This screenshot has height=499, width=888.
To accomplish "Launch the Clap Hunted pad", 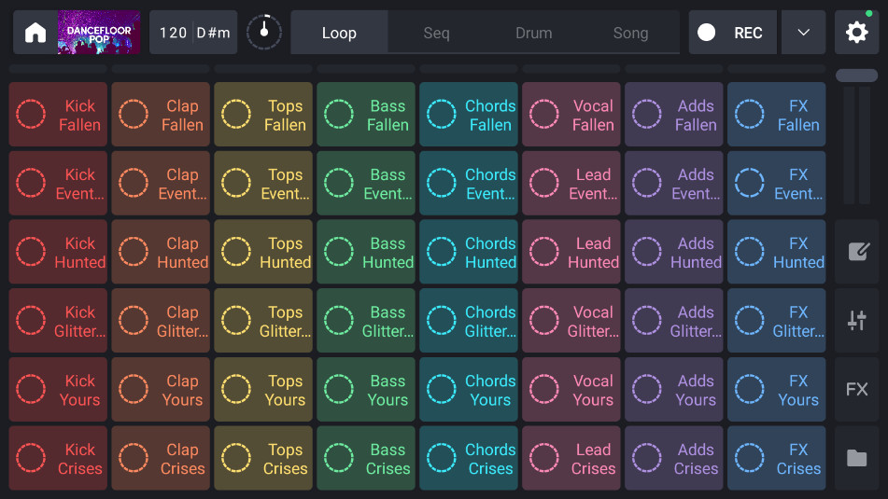I will point(161,252).
